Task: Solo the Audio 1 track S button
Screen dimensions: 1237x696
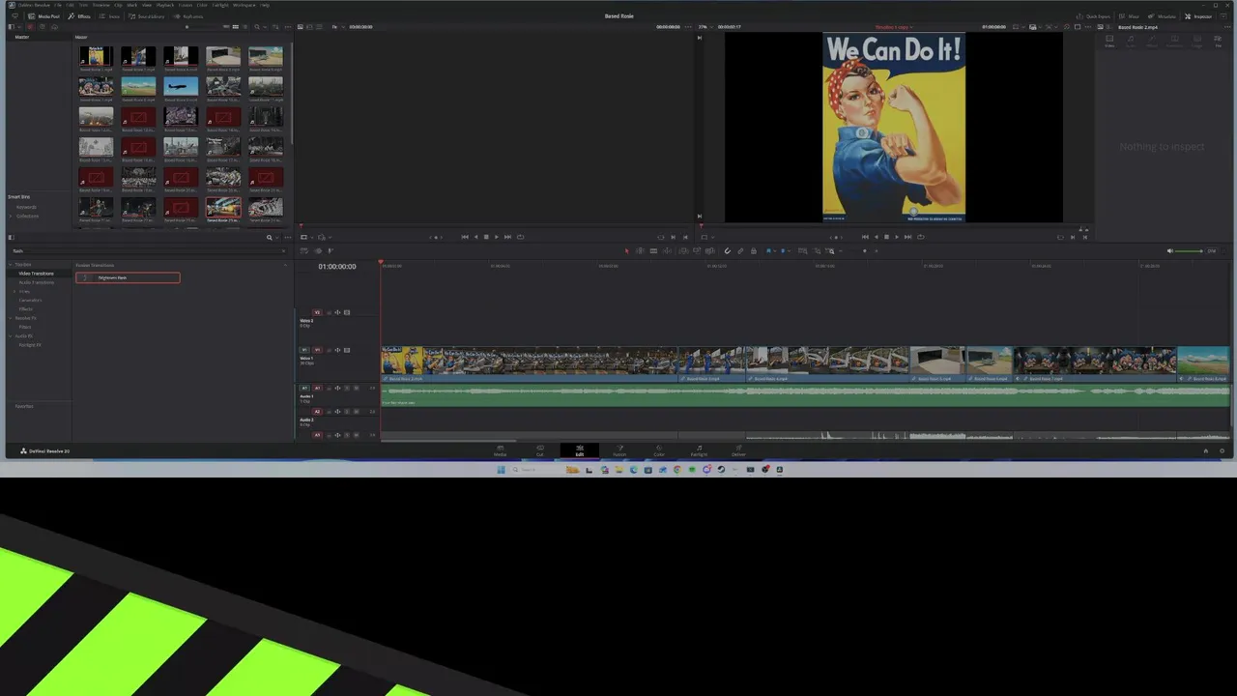Action: [x=347, y=388]
